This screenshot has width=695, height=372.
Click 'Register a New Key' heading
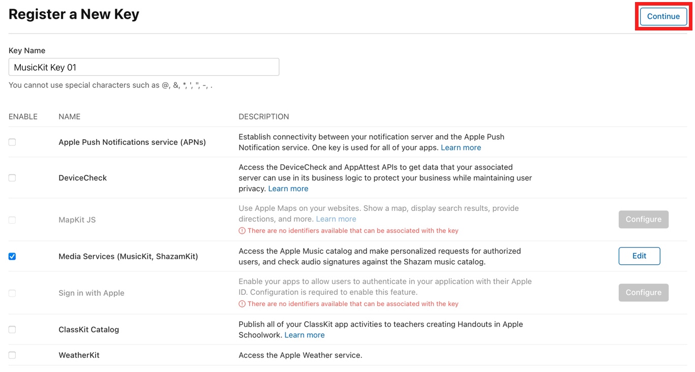point(74,14)
